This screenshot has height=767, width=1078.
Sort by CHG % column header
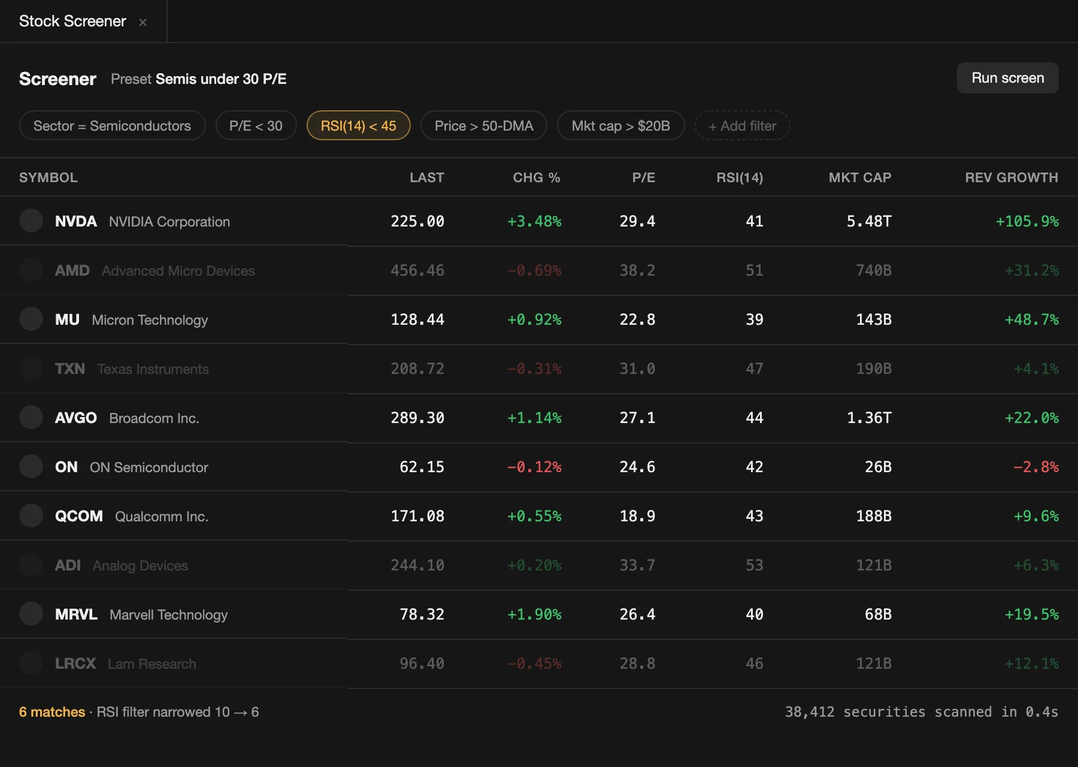point(537,177)
